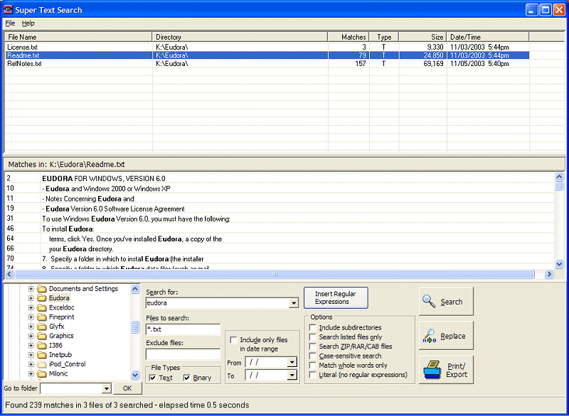Expand the Documents and Settings tree node
This screenshot has height=416, width=569.
(31, 289)
